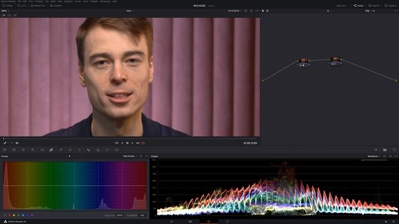This screenshot has height=224, width=399.
Task: Open the Tracker palette
Action: pos(79,150)
